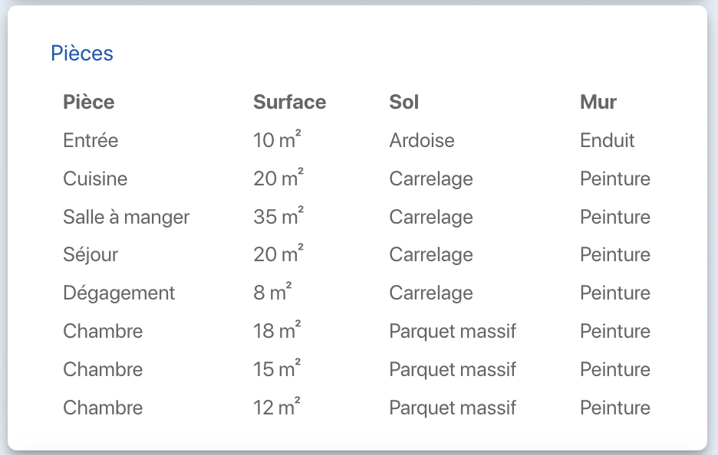Click the Ardoise floor cell
718x455 pixels.
coord(422,141)
